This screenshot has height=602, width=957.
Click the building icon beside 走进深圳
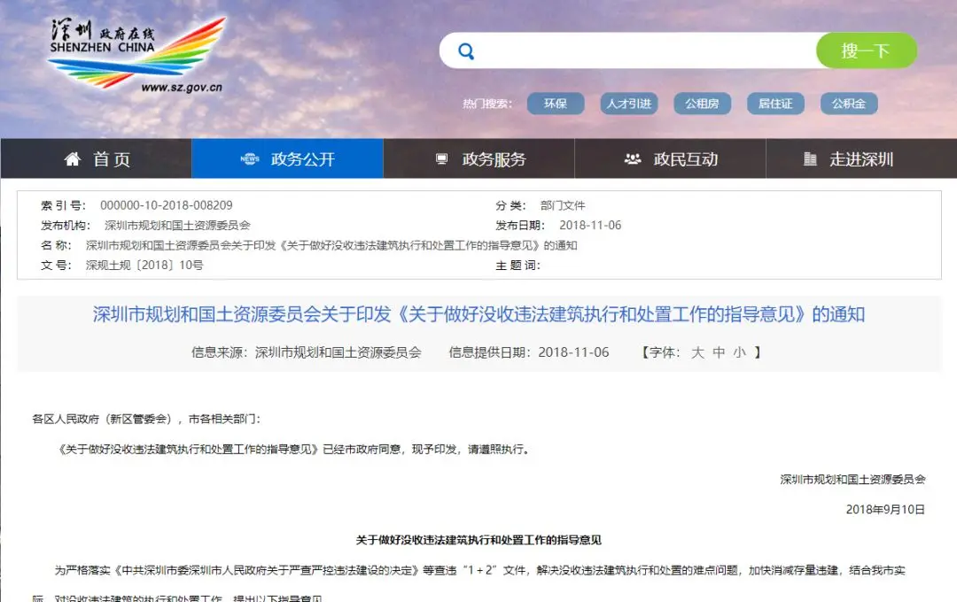(810, 159)
